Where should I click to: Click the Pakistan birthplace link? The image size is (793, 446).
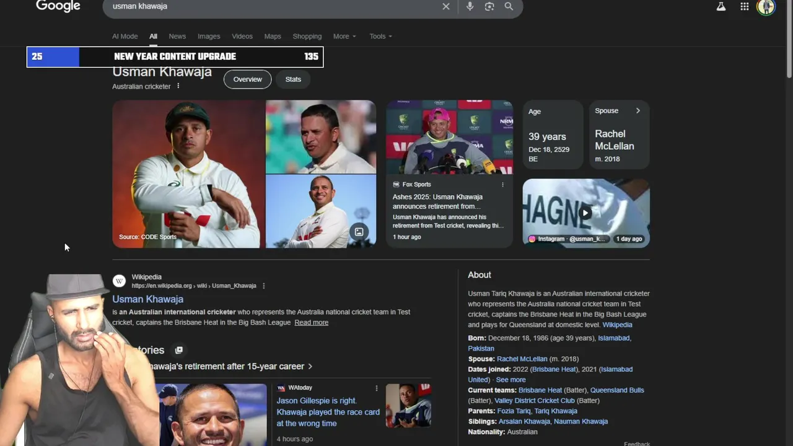481,349
